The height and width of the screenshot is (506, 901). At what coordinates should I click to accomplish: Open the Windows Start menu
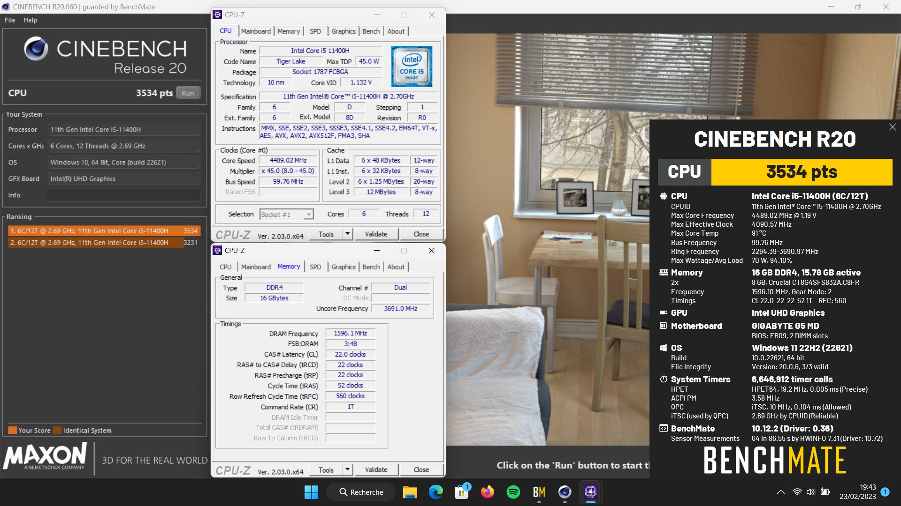click(x=311, y=492)
